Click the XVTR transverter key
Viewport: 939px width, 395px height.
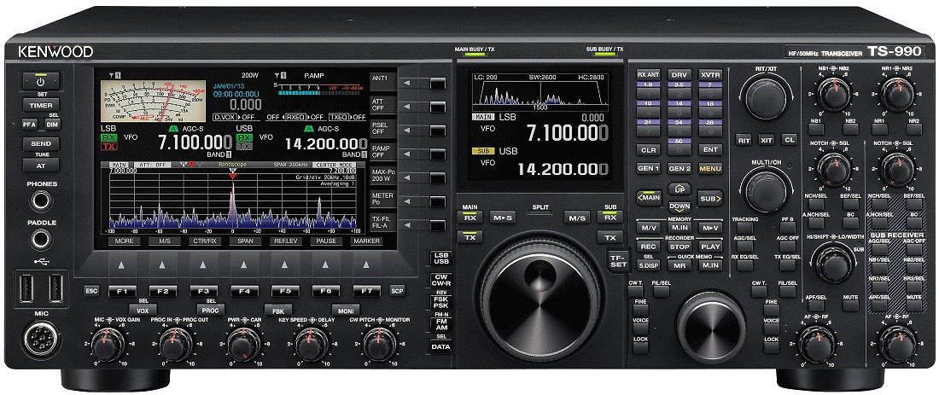[x=710, y=75]
